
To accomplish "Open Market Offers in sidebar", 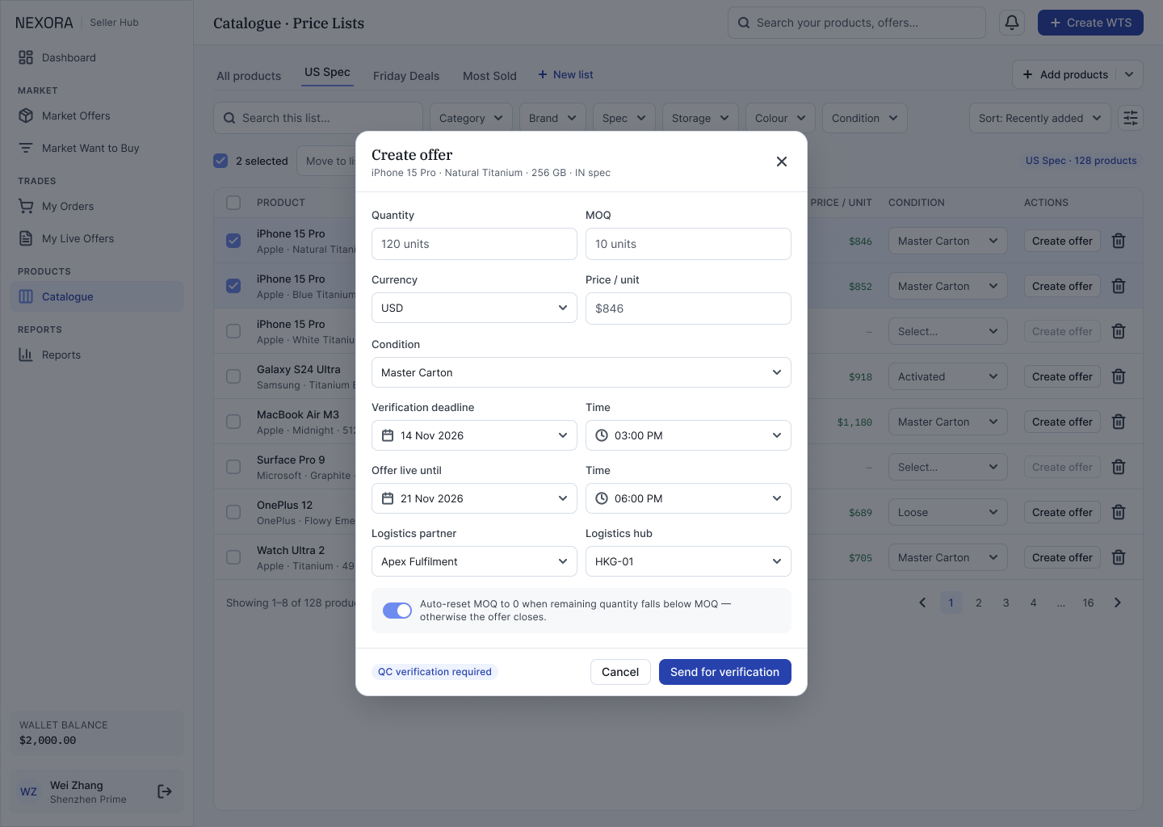I will point(97,115).
